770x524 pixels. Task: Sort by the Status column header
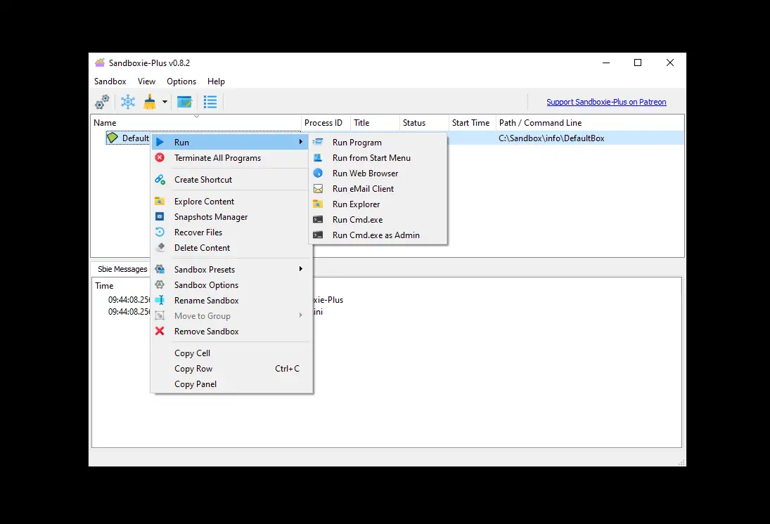pos(424,123)
